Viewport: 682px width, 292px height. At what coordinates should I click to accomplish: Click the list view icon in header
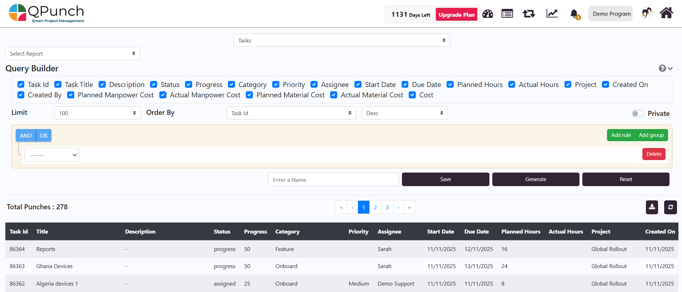click(507, 14)
